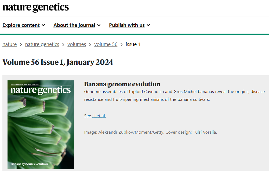Follow the nature genetics breadcrumb link
The width and height of the screenshot is (269, 171).
click(42, 44)
